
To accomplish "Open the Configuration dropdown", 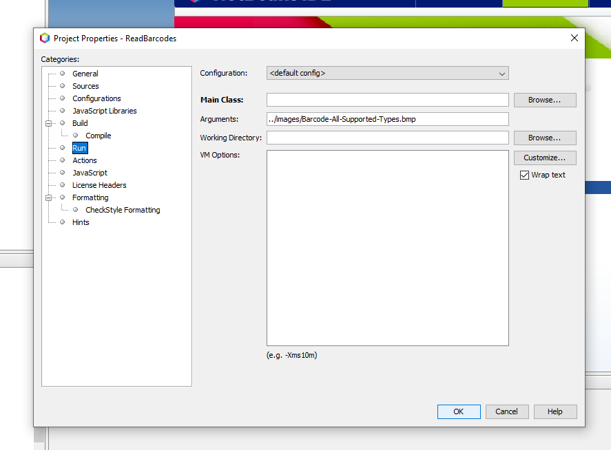I will coord(502,73).
